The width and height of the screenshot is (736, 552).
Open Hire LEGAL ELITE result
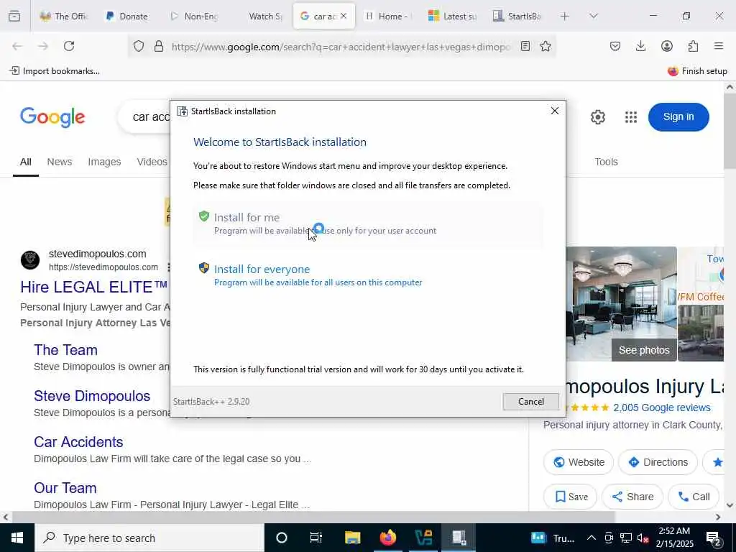tap(94, 287)
